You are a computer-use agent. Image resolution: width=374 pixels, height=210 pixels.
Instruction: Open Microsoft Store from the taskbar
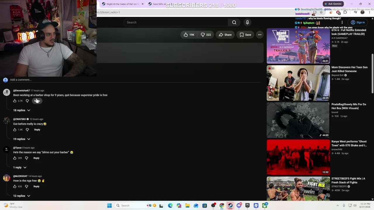click(x=205, y=206)
